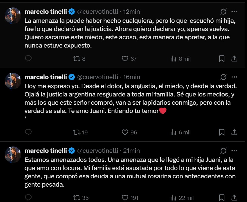Share the 21min tweet
Viewport: 247px width, 202px height.
(x=234, y=198)
